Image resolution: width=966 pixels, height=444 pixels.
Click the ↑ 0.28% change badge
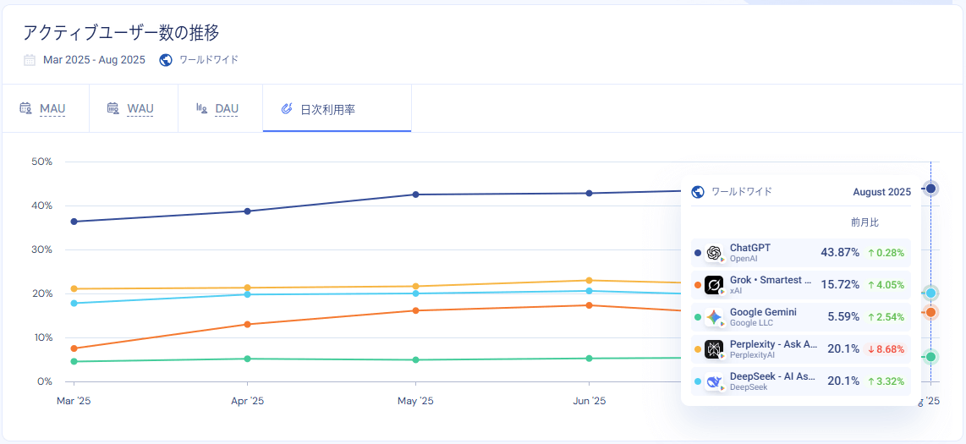tap(886, 253)
